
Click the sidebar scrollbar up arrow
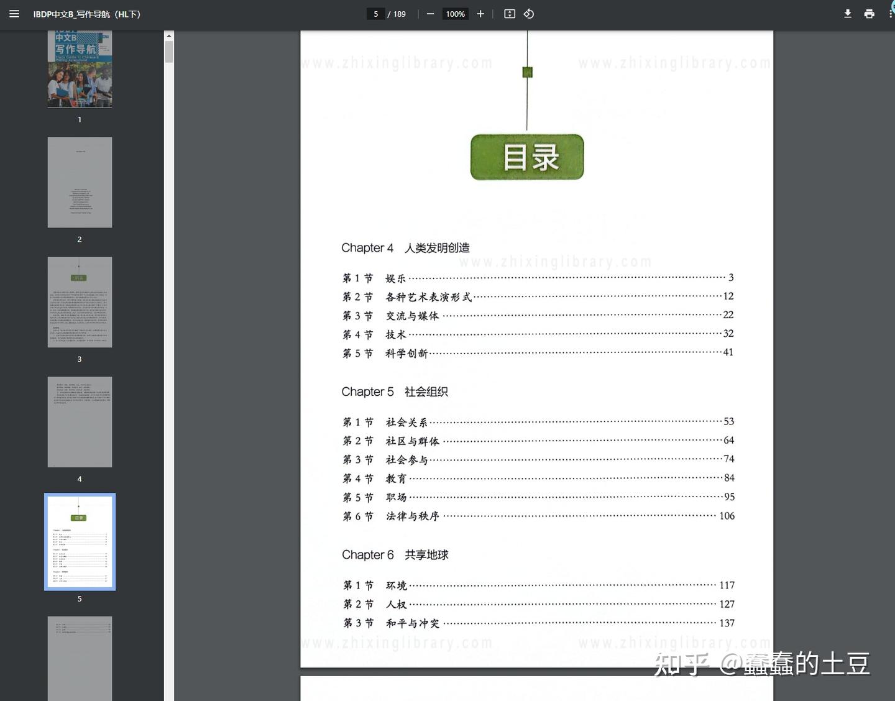coord(168,35)
